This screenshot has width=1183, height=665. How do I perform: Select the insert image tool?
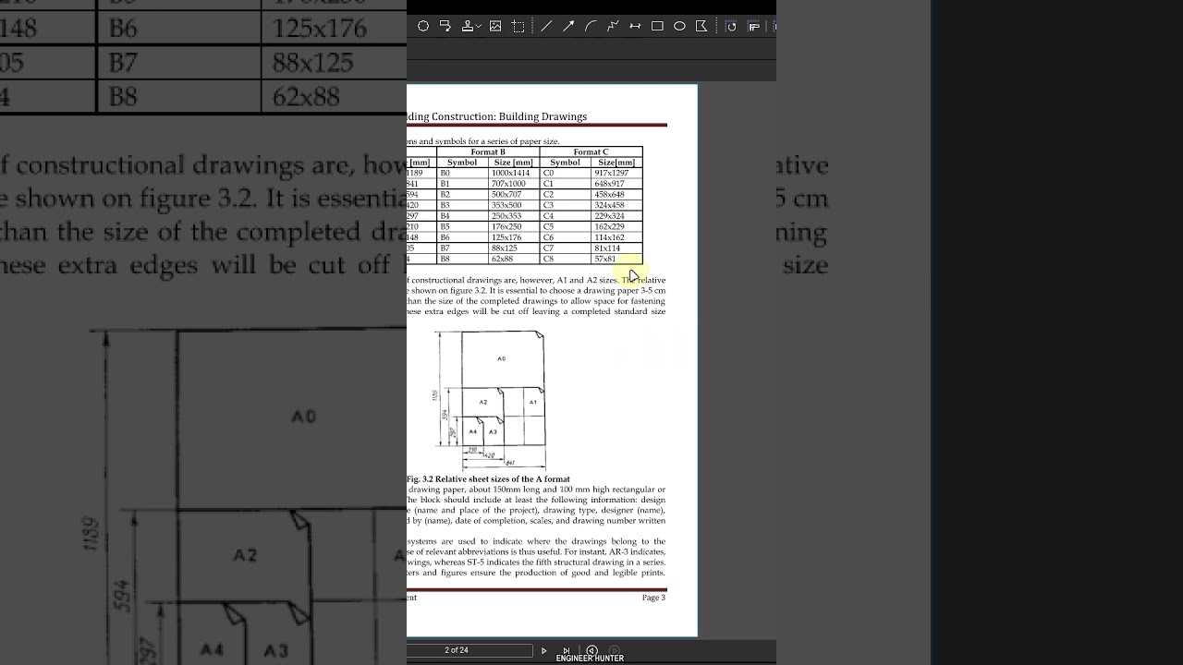click(x=495, y=27)
